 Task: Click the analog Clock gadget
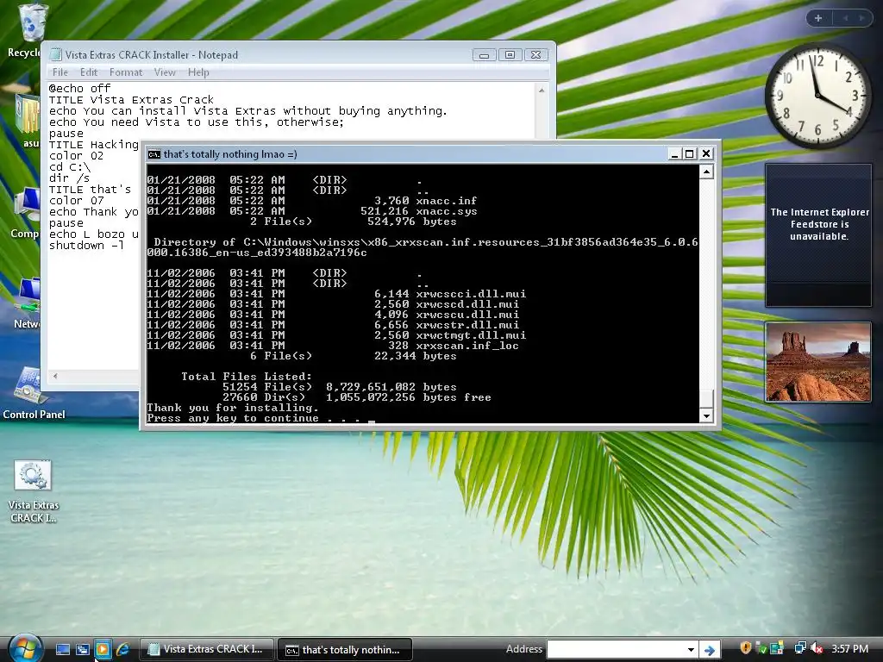(x=817, y=96)
